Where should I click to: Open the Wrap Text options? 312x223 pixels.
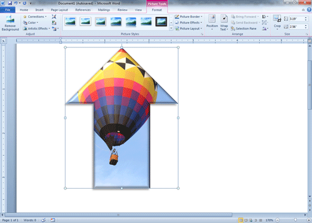pyautogui.click(x=224, y=23)
